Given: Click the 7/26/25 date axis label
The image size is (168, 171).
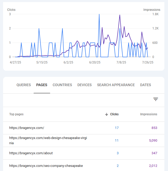Looking at the screenshot, I should (x=148, y=62).
